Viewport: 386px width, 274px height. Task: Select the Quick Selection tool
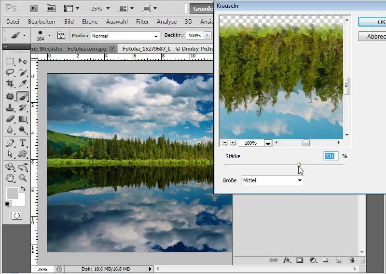[23, 72]
